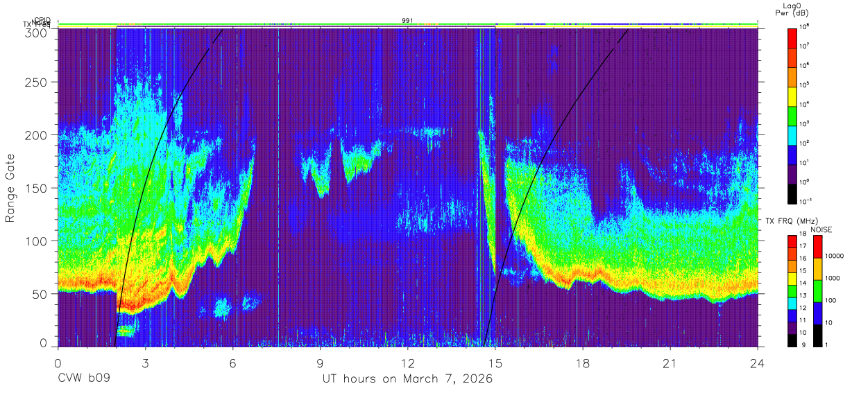The width and height of the screenshot is (852, 393).
Task: Select the yellow swatch in the TX FRQ scale
Action: point(793,277)
